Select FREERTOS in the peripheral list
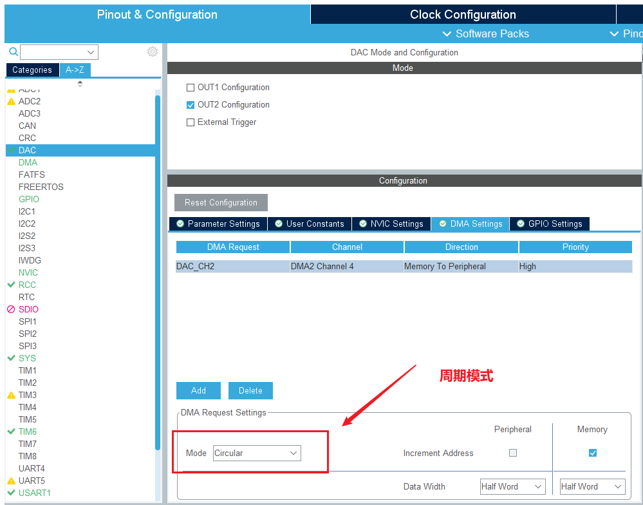 (x=41, y=187)
